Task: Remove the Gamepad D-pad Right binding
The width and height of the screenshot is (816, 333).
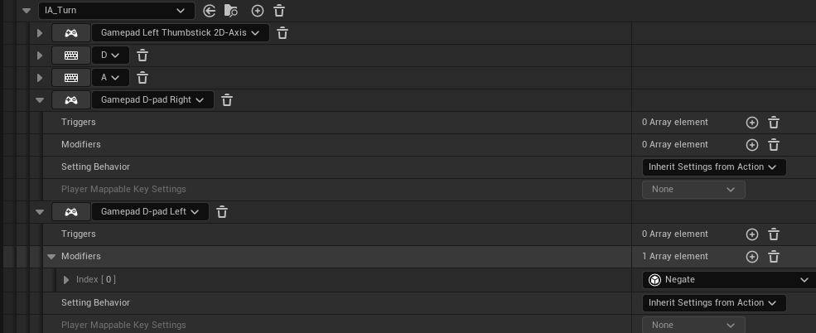Action: tap(227, 100)
